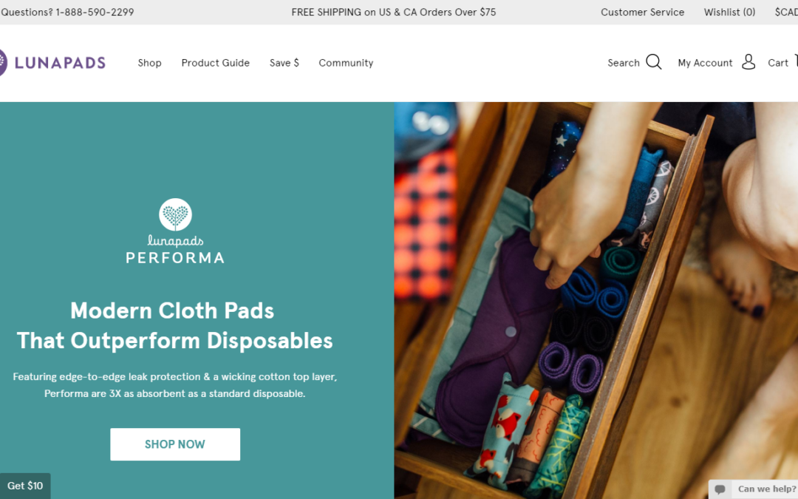
Task: Open the Customer Service link
Action: pyautogui.click(x=642, y=12)
